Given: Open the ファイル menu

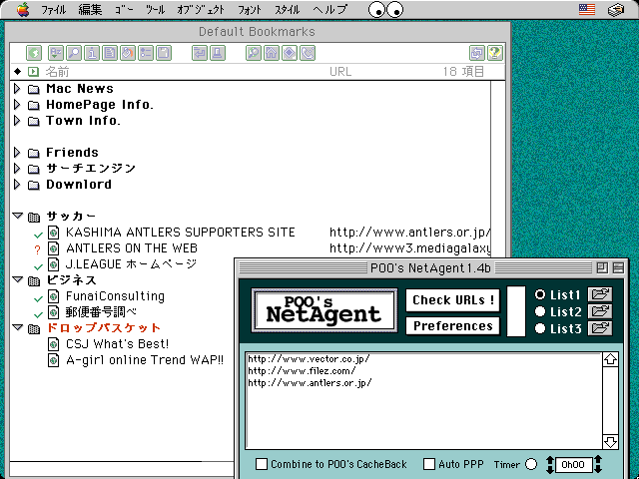Looking at the screenshot, I should coord(53,10).
